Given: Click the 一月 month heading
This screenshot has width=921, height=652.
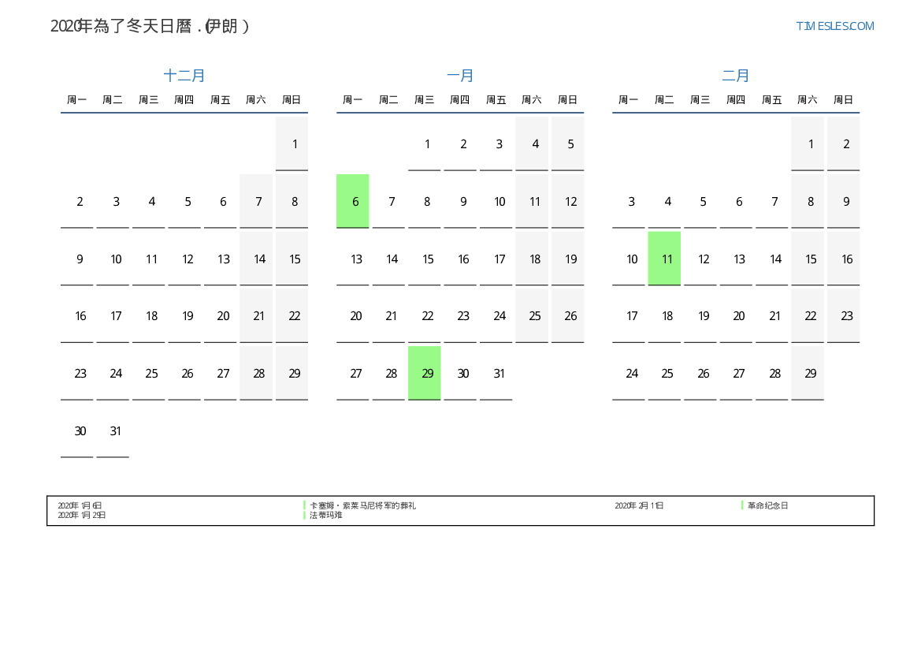Looking at the screenshot, I should tap(460, 76).
